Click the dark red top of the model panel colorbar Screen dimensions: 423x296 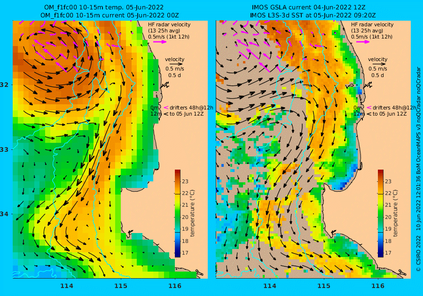point(178,172)
